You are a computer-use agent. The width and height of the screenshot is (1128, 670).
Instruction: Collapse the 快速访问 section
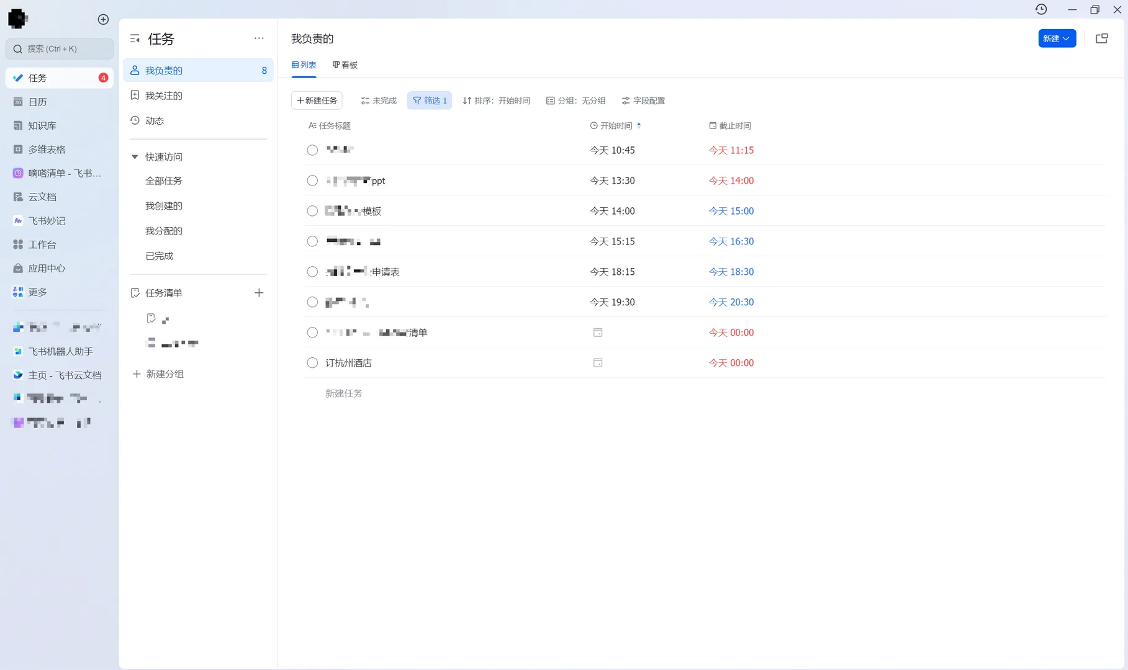tap(135, 157)
